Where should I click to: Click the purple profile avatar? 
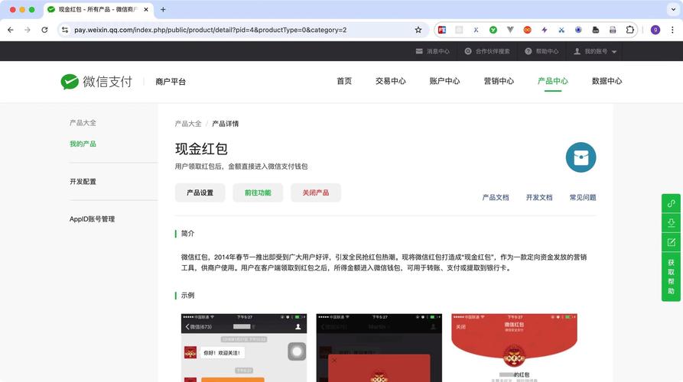[x=655, y=30]
